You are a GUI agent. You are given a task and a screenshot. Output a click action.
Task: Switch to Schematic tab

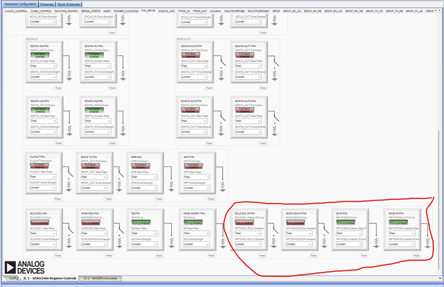[x=47, y=5]
